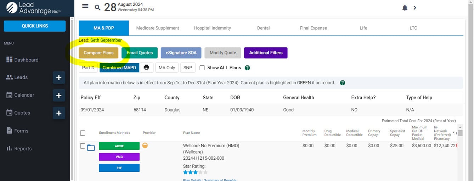Image resolution: width=474 pixels, height=181 pixels.
Task: Add a new lead with the plus button
Action: (x=59, y=78)
